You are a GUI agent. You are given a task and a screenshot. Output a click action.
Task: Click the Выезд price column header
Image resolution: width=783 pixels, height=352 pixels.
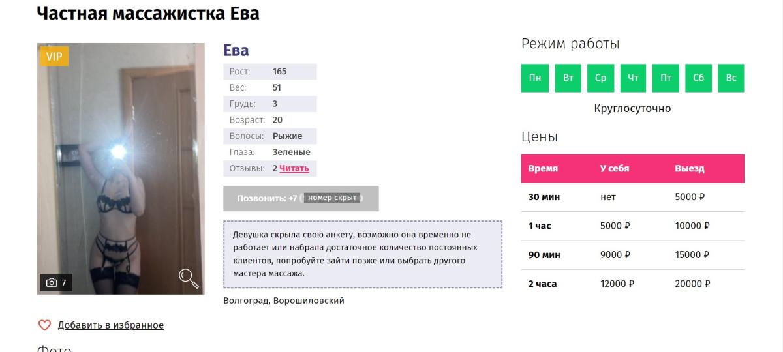pos(690,169)
